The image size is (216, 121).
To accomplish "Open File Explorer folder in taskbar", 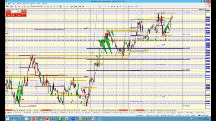I will click(x=27, y=119).
